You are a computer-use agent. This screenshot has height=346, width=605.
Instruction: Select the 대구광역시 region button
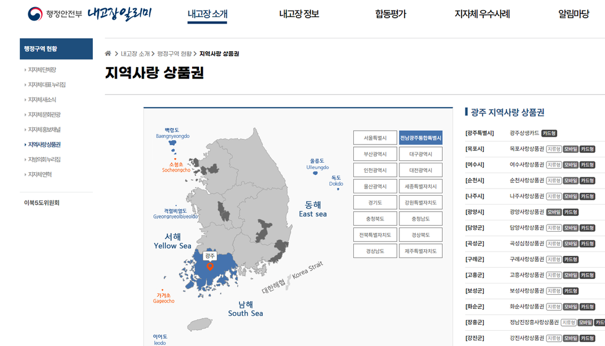[x=421, y=154]
